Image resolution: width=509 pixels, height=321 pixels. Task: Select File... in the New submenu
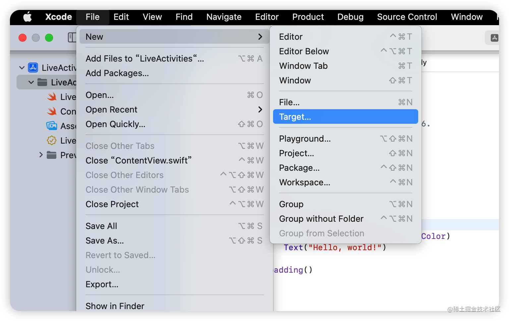click(346, 102)
